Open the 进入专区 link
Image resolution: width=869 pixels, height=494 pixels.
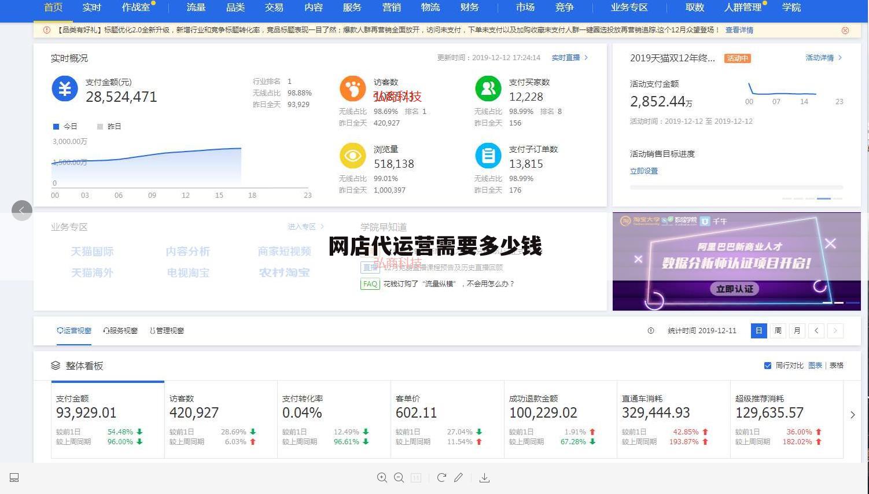coord(306,227)
